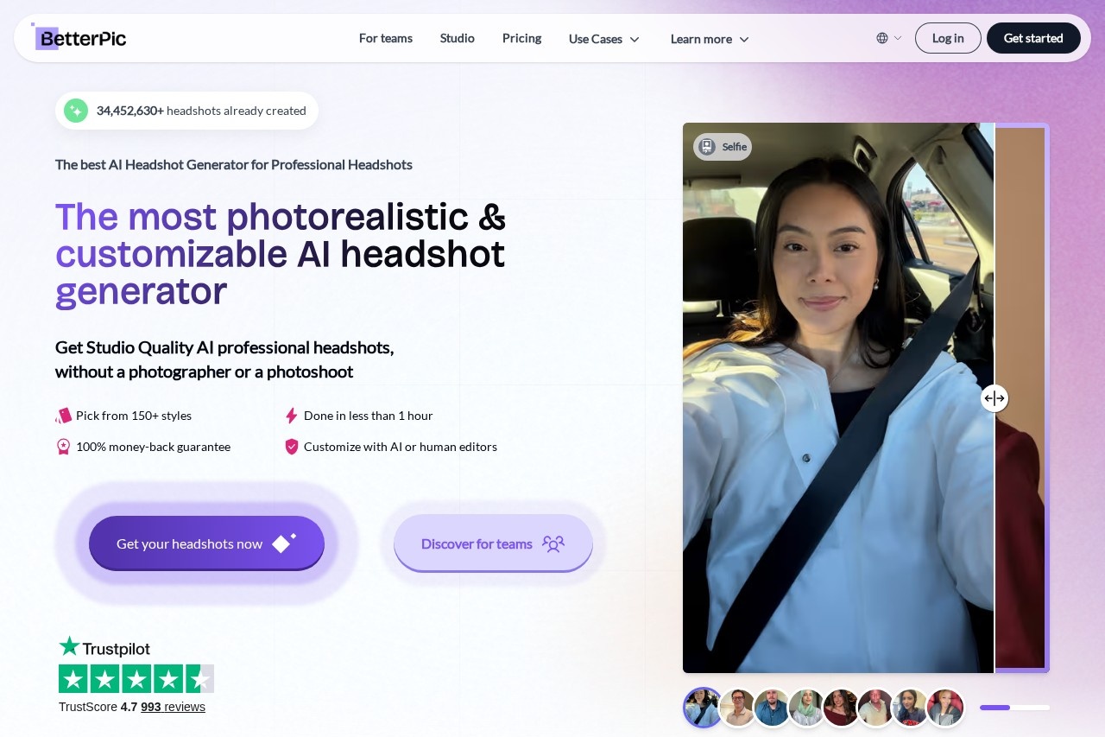
Task: Grab the before/after comparison slider handle
Action: (x=994, y=398)
